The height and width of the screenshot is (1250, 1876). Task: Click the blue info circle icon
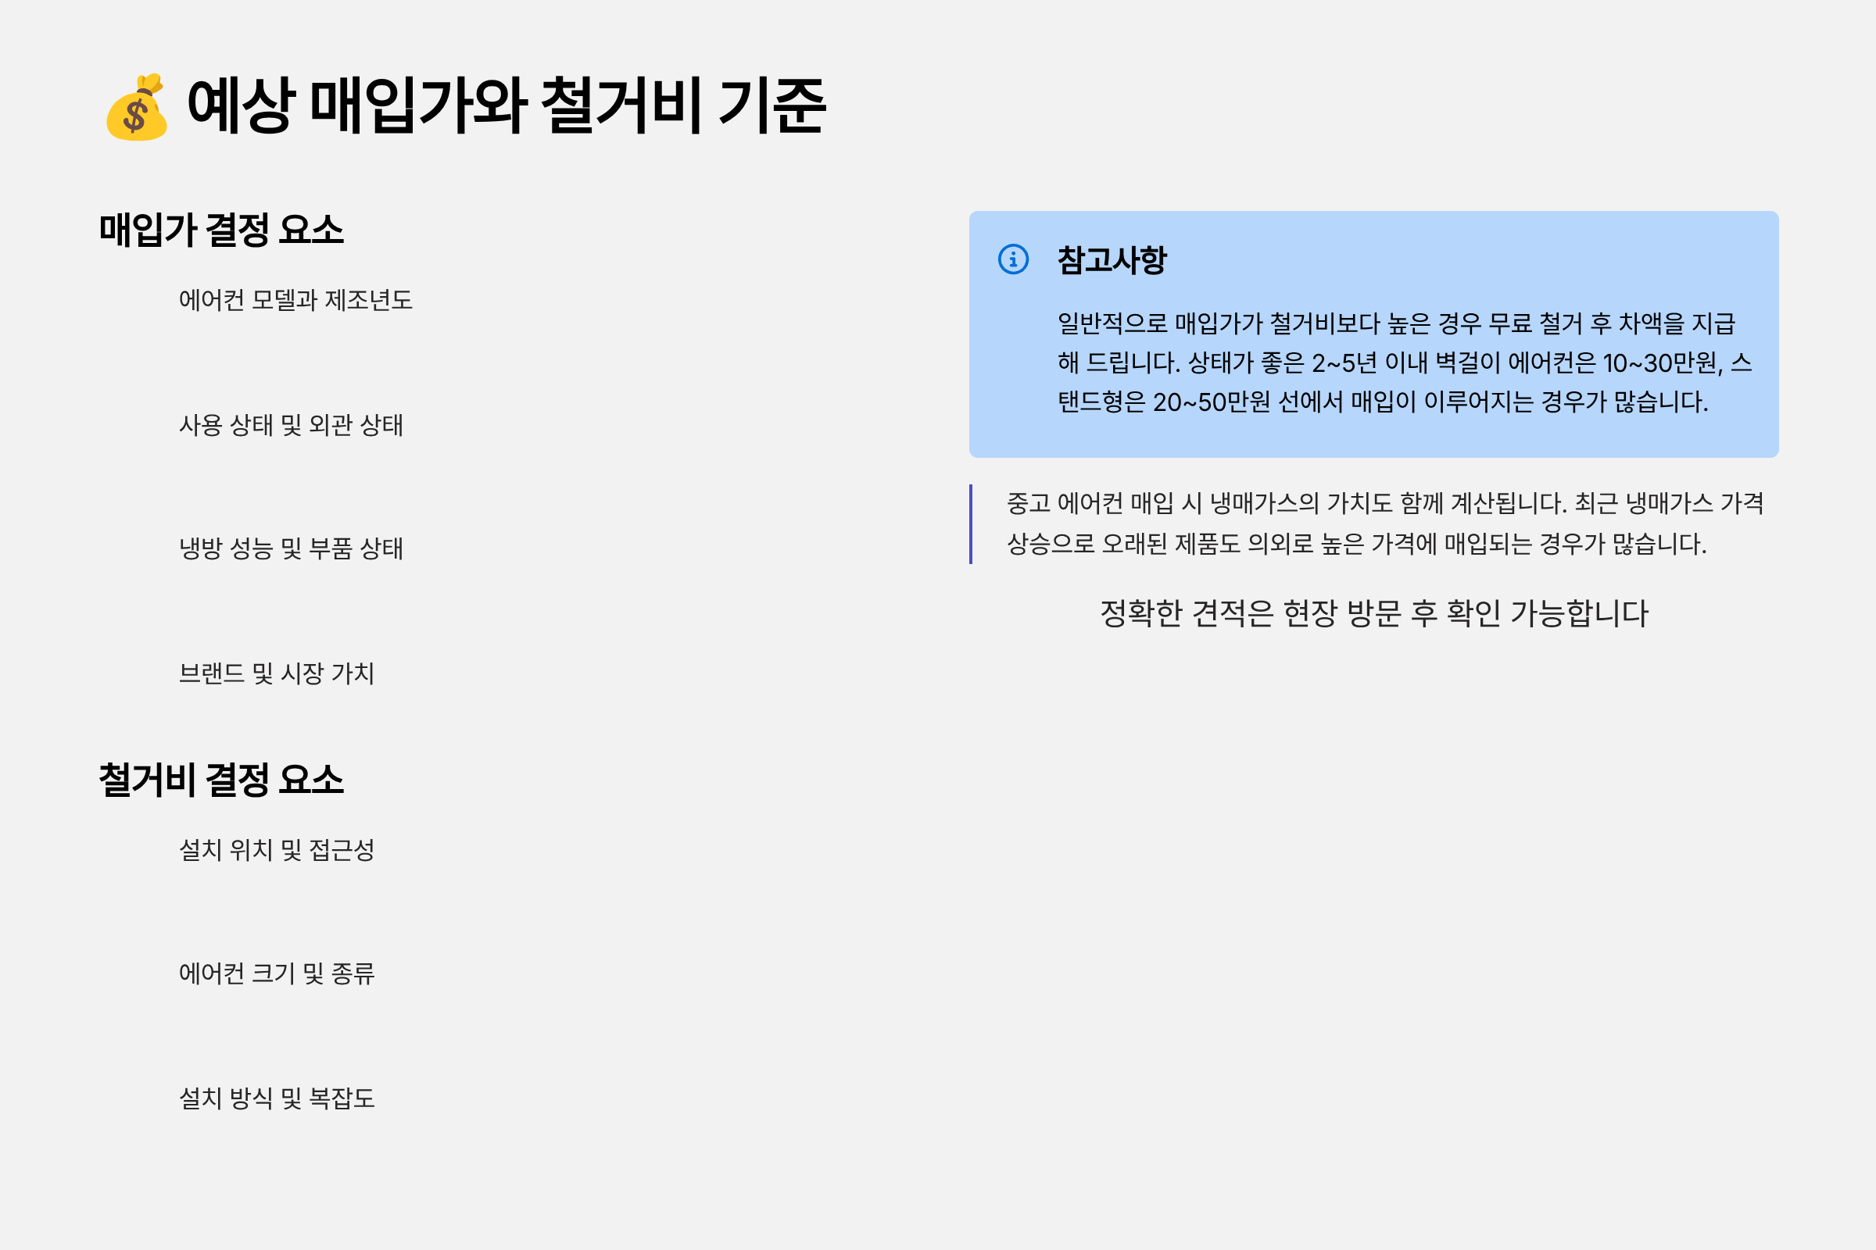[x=1013, y=259]
